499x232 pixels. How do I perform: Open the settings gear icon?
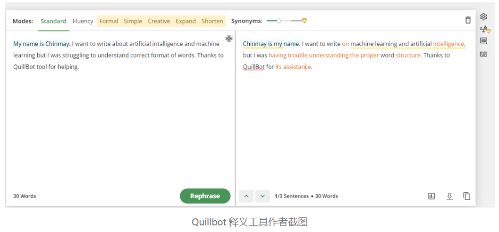(483, 17)
